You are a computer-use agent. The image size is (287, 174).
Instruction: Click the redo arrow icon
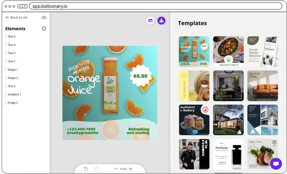[96, 169]
